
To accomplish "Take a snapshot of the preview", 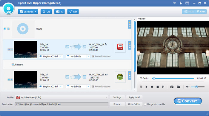I will point(172,87).
